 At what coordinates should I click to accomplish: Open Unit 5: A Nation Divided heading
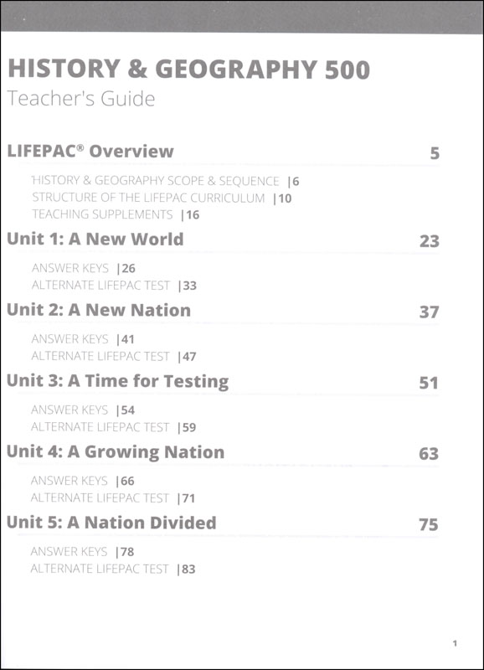click(111, 523)
